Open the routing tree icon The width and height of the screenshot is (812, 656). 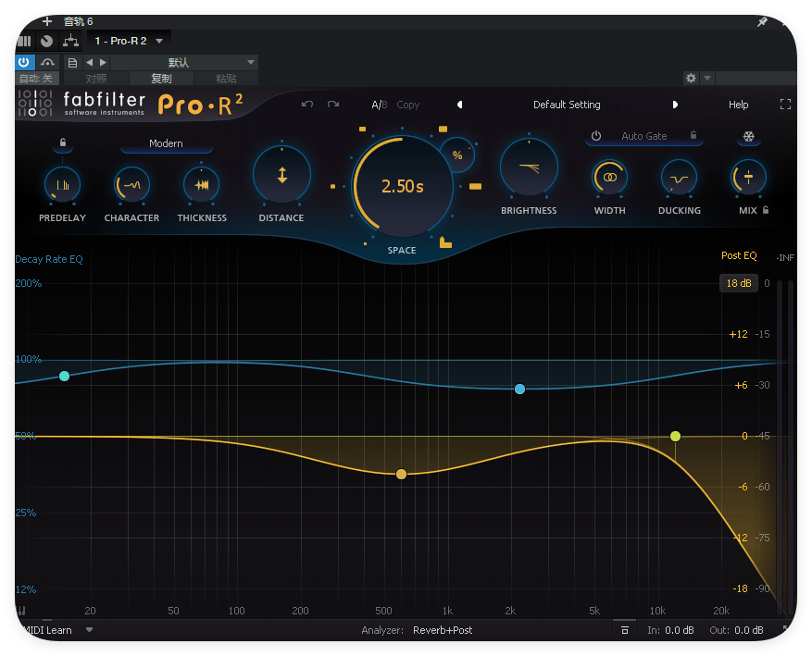(x=70, y=41)
